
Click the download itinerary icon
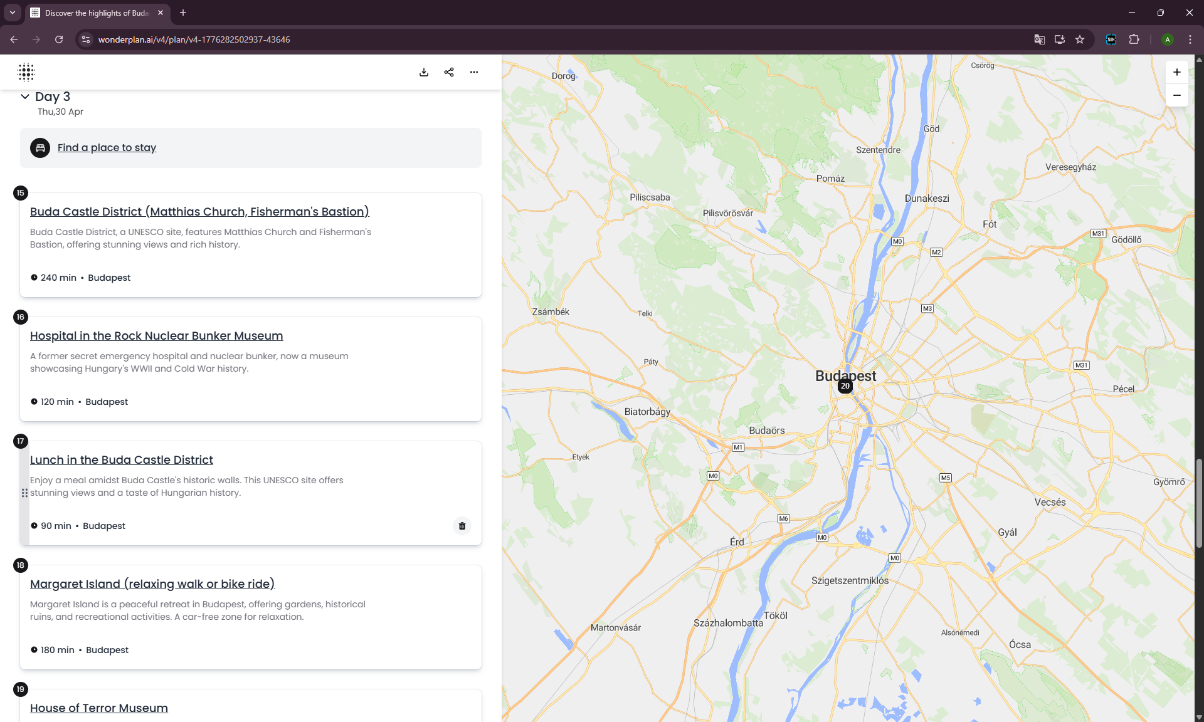pos(424,72)
